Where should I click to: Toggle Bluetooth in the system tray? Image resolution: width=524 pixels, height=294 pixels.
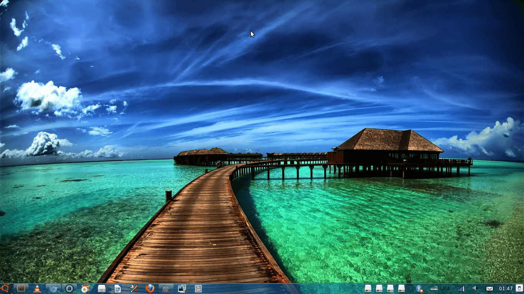(419, 289)
